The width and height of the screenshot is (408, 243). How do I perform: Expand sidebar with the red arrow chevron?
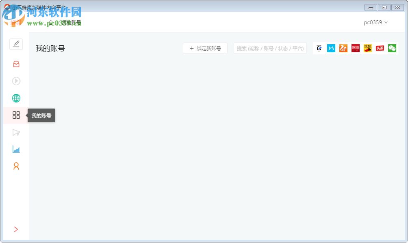16,229
